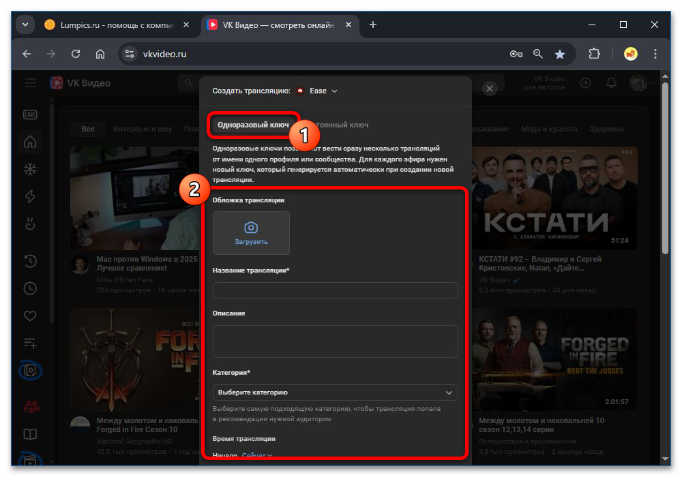The width and height of the screenshot is (682, 477).
Task: Switch to the Lumpics.ru browser tab
Action: pyautogui.click(x=117, y=25)
